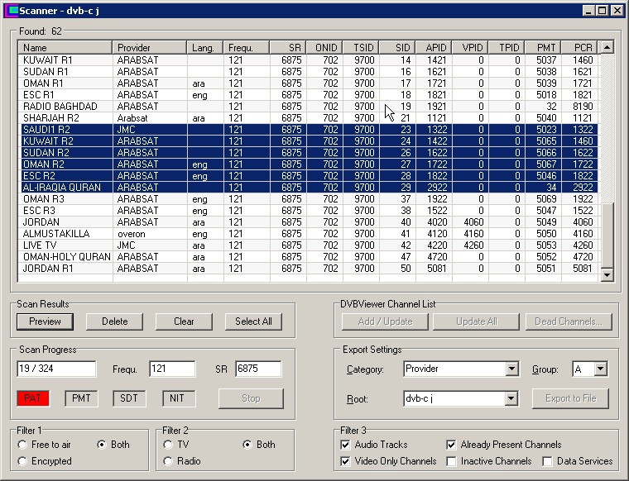
Task: Click the red PAT status indicator
Action: pos(33,398)
